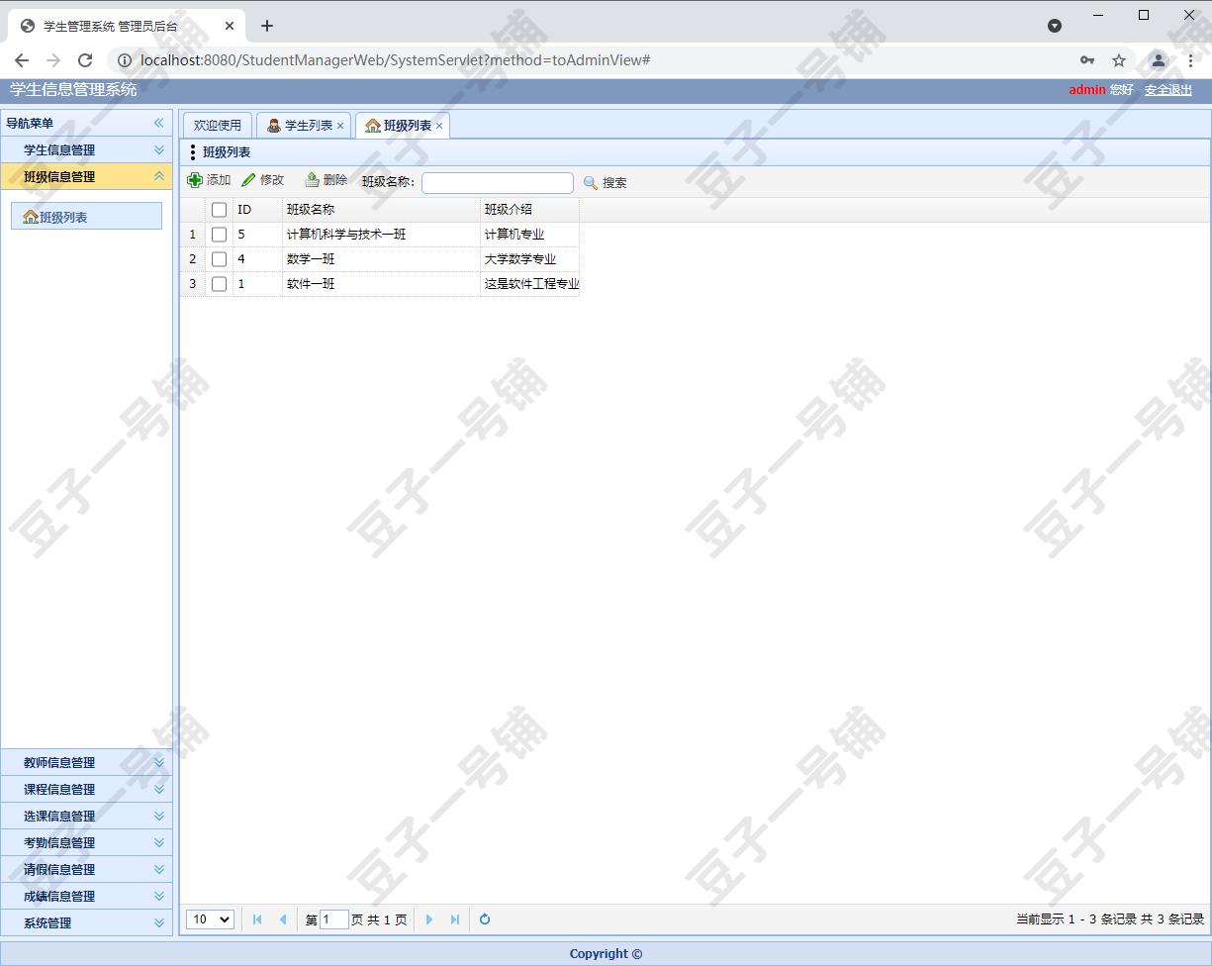Viewport: 1212px width, 966px height.
Task: Click the first page navigation icon
Action: (257, 919)
